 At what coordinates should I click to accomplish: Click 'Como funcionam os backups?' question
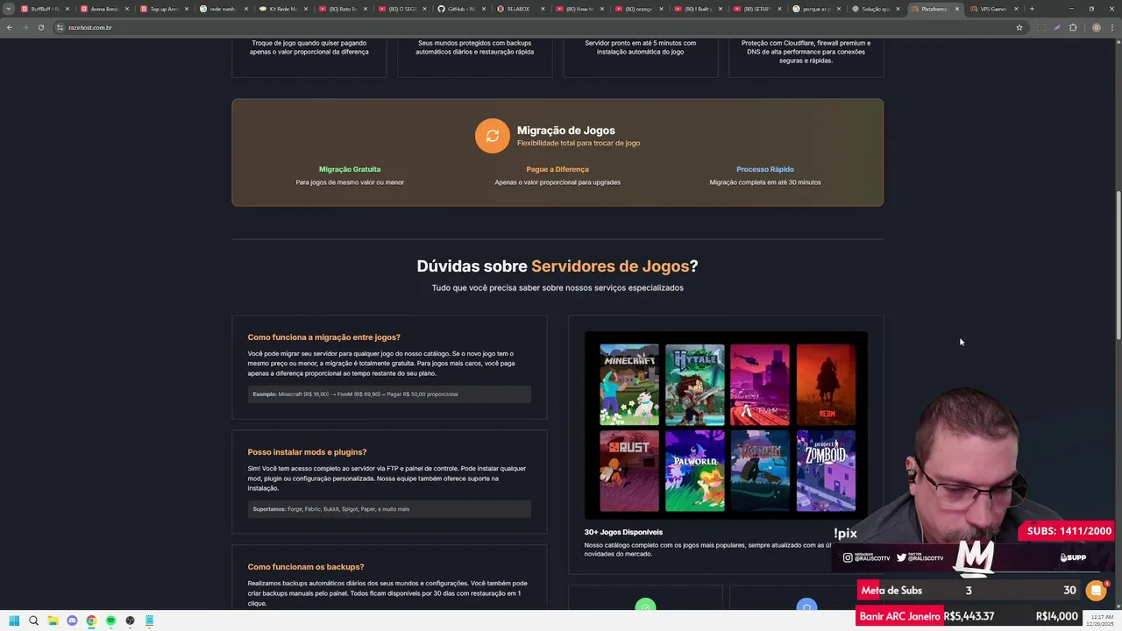coord(305,567)
